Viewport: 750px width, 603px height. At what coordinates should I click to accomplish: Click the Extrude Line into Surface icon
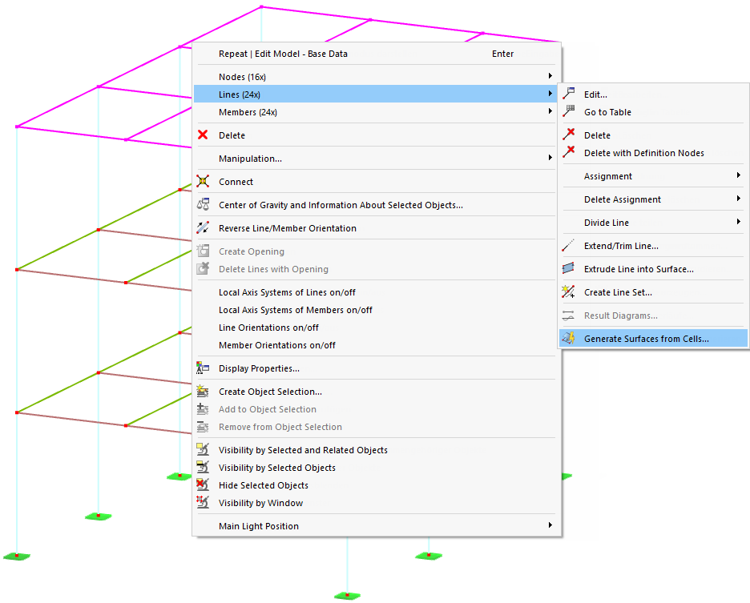(568, 269)
